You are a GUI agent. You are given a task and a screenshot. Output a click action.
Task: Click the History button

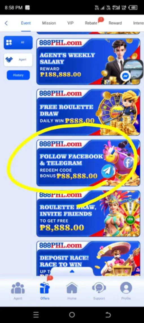click(18, 75)
